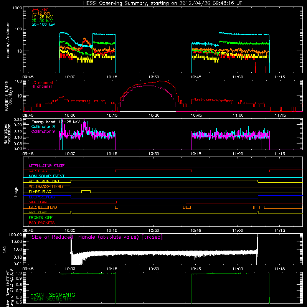
Task: Pick the cyan 50-100 keV legend label
Action: [43, 25]
